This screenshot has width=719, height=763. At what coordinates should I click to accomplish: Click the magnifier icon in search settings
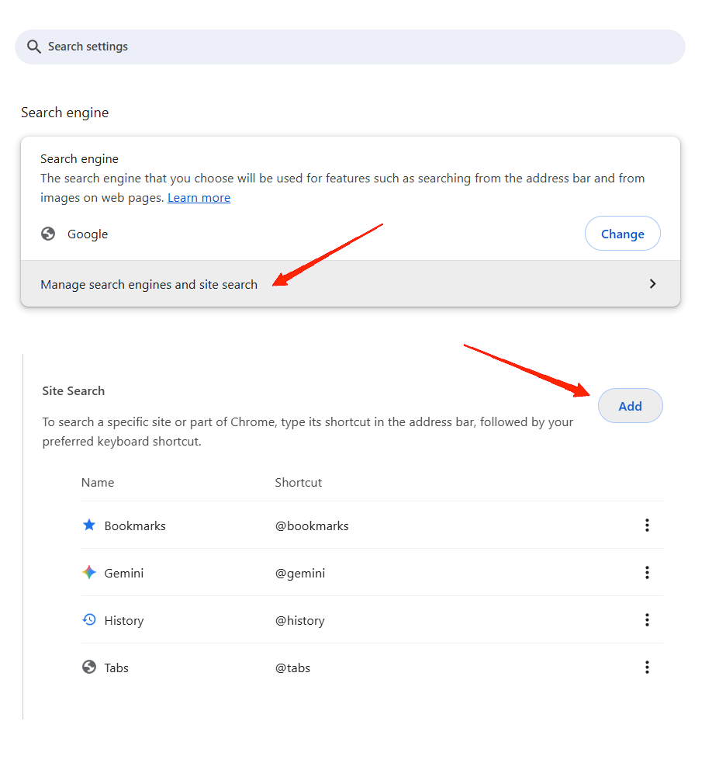34,47
